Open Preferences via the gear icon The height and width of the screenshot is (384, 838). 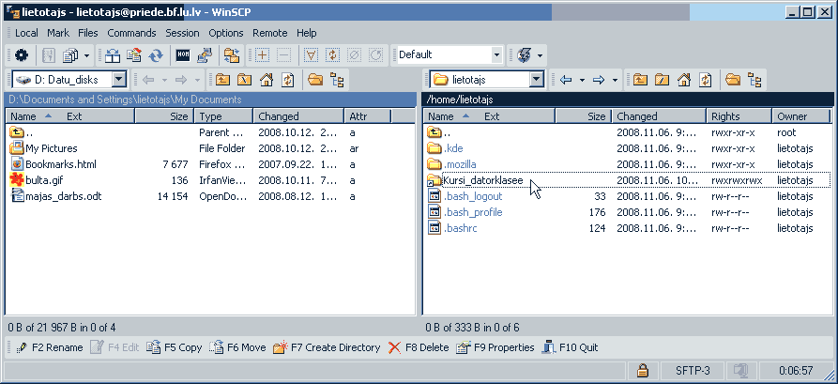click(22, 55)
